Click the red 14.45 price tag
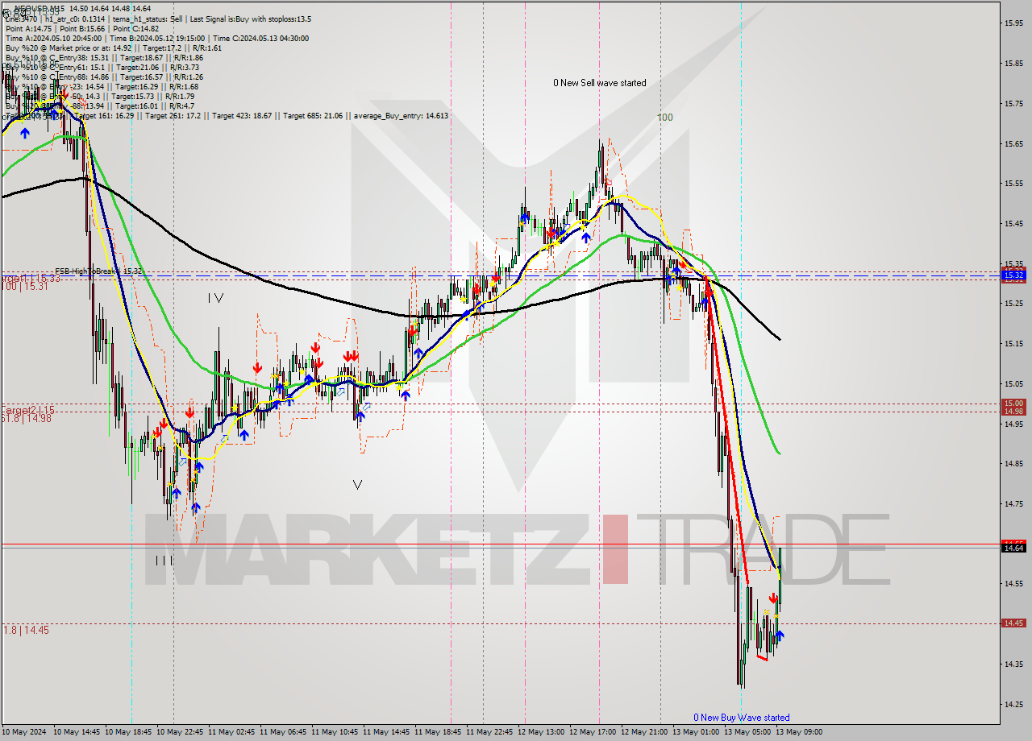Viewport: 1032px width, 741px height. pos(1013,623)
